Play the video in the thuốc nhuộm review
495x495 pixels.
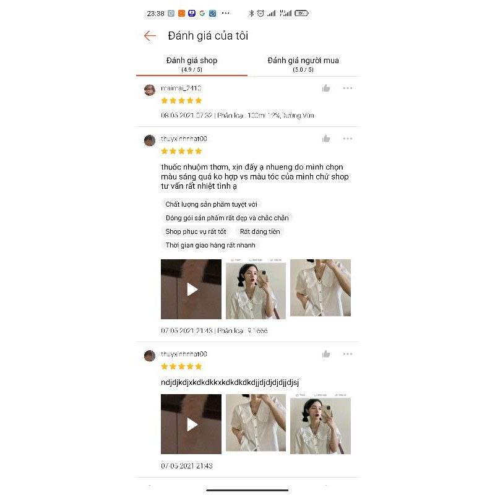click(x=191, y=289)
